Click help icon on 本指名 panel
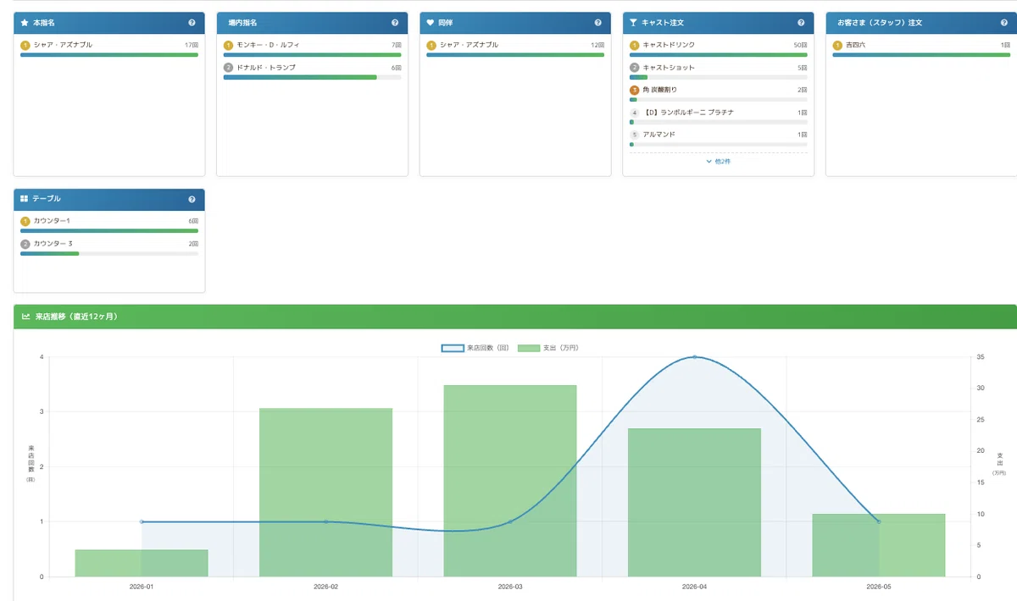The width and height of the screenshot is (1017, 601). [192, 23]
